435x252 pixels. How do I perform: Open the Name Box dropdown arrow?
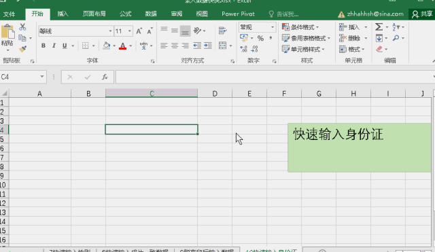pyautogui.click(x=42, y=77)
